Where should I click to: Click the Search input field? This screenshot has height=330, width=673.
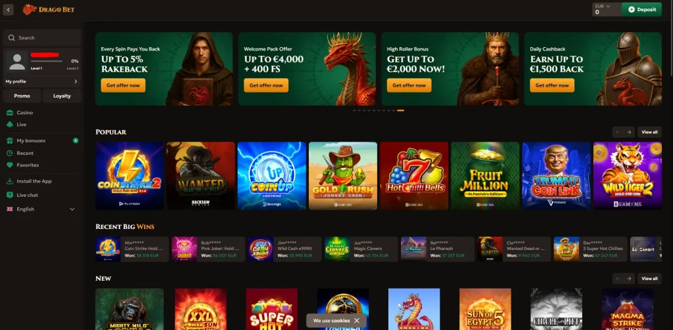click(x=42, y=37)
